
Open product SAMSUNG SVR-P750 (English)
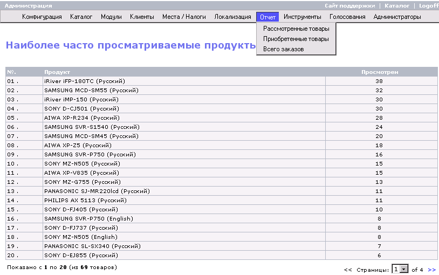pos(88,219)
